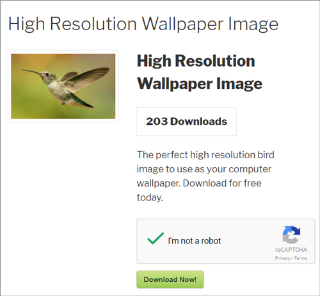Toggle the green reCAPTCHA checkmark
This screenshot has width=320, height=296.
tap(156, 238)
